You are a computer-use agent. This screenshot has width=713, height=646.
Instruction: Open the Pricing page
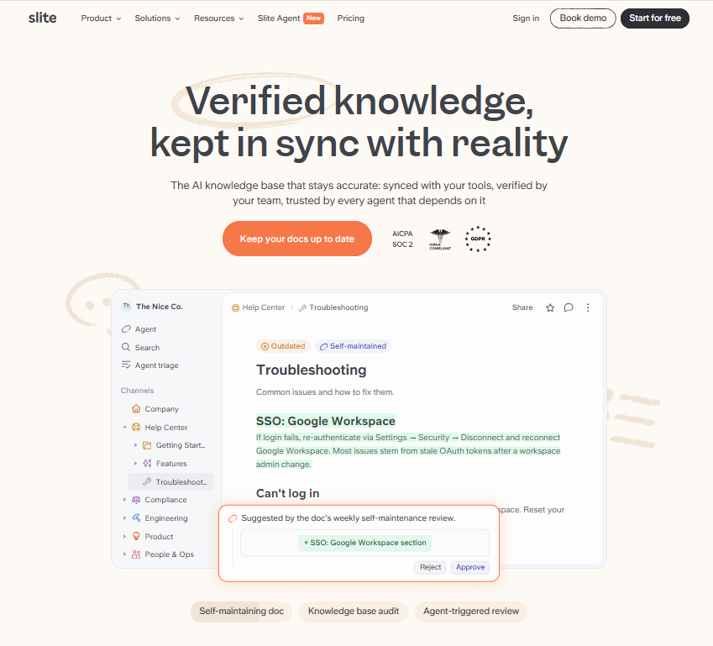coord(350,18)
